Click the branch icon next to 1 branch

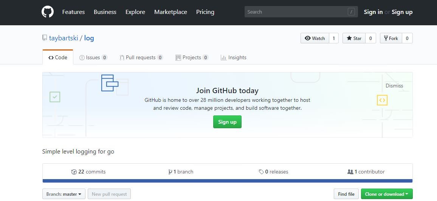click(170, 172)
